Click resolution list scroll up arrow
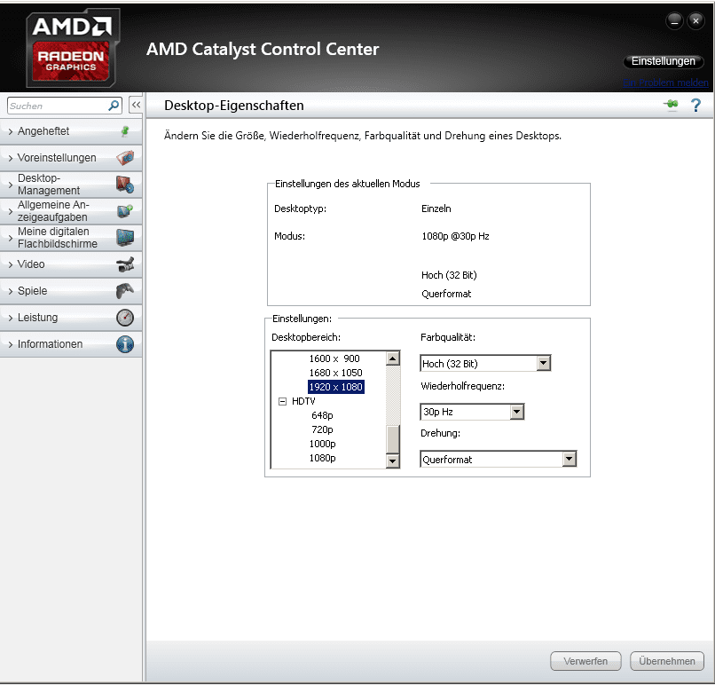Screen dimensions: 715x685 393,358
